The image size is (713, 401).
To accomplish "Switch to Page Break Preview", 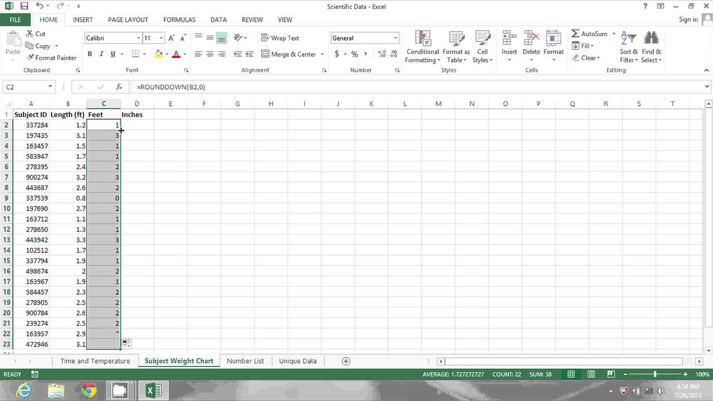I will (x=611, y=374).
